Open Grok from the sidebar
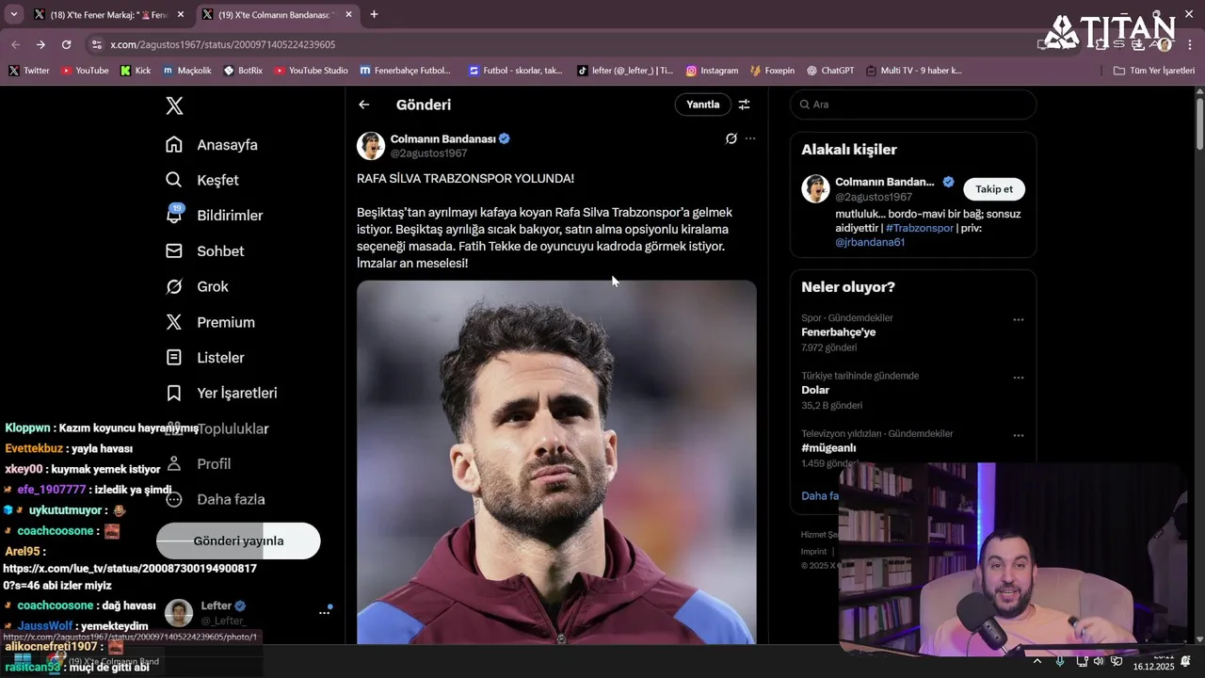1205x678 pixels. coord(174,287)
